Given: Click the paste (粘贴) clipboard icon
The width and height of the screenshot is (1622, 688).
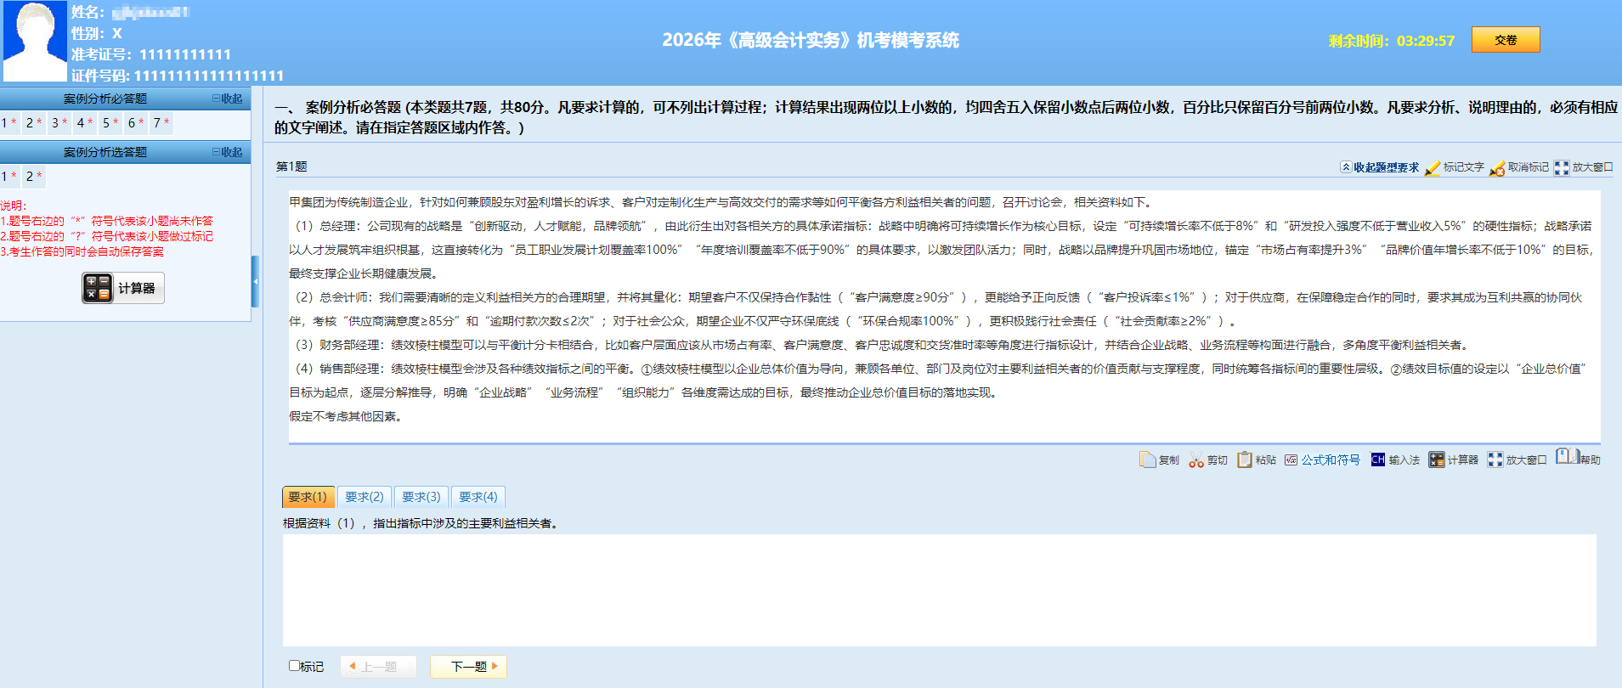Looking at the screenshot, I should (x=1245, y=460).
